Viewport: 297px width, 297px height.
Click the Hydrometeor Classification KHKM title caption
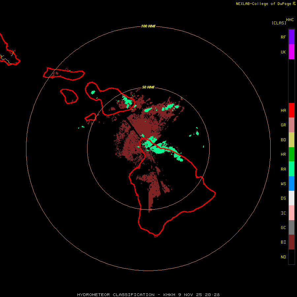click(148, 295)
